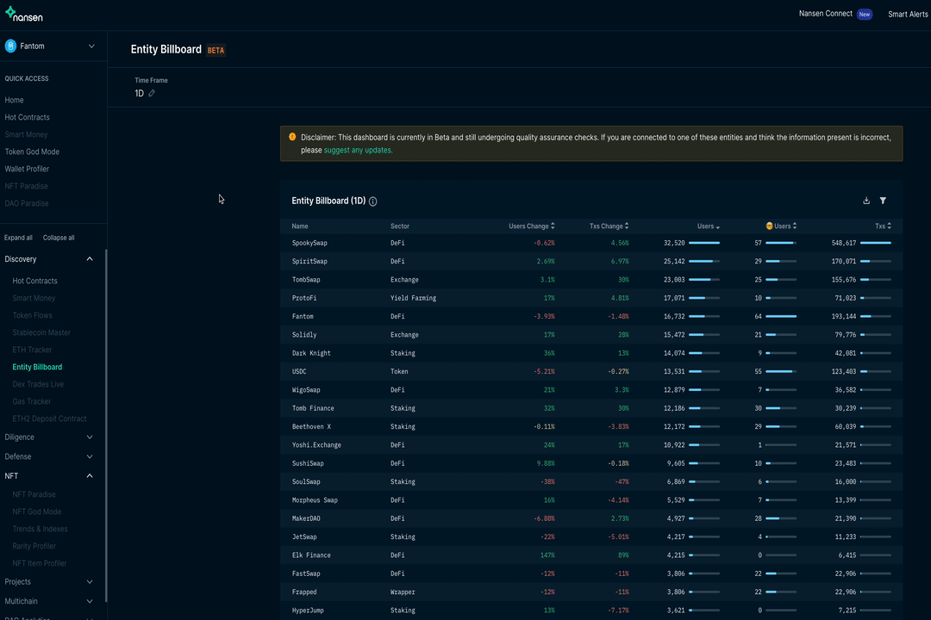Select the Tomb Finance entity
The image size is (931, 620).
click(313, 409)
